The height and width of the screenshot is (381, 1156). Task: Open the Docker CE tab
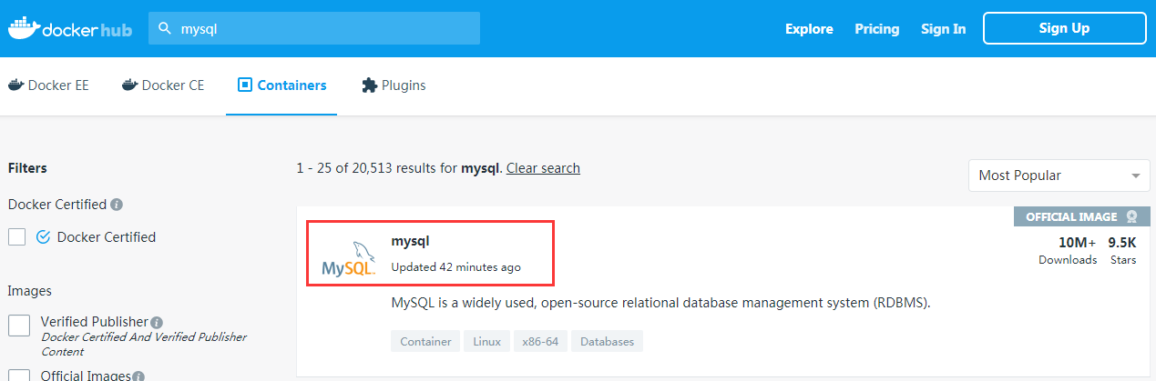coord(163,85)
